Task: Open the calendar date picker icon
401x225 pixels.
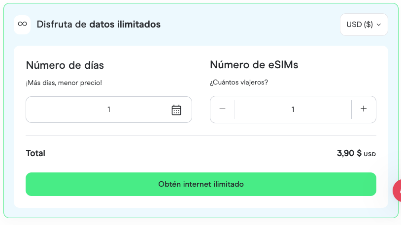Action: 176,110
